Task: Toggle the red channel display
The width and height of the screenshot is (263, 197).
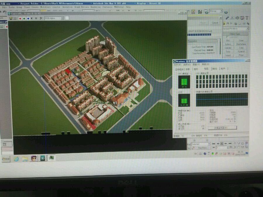Action: 20,18
